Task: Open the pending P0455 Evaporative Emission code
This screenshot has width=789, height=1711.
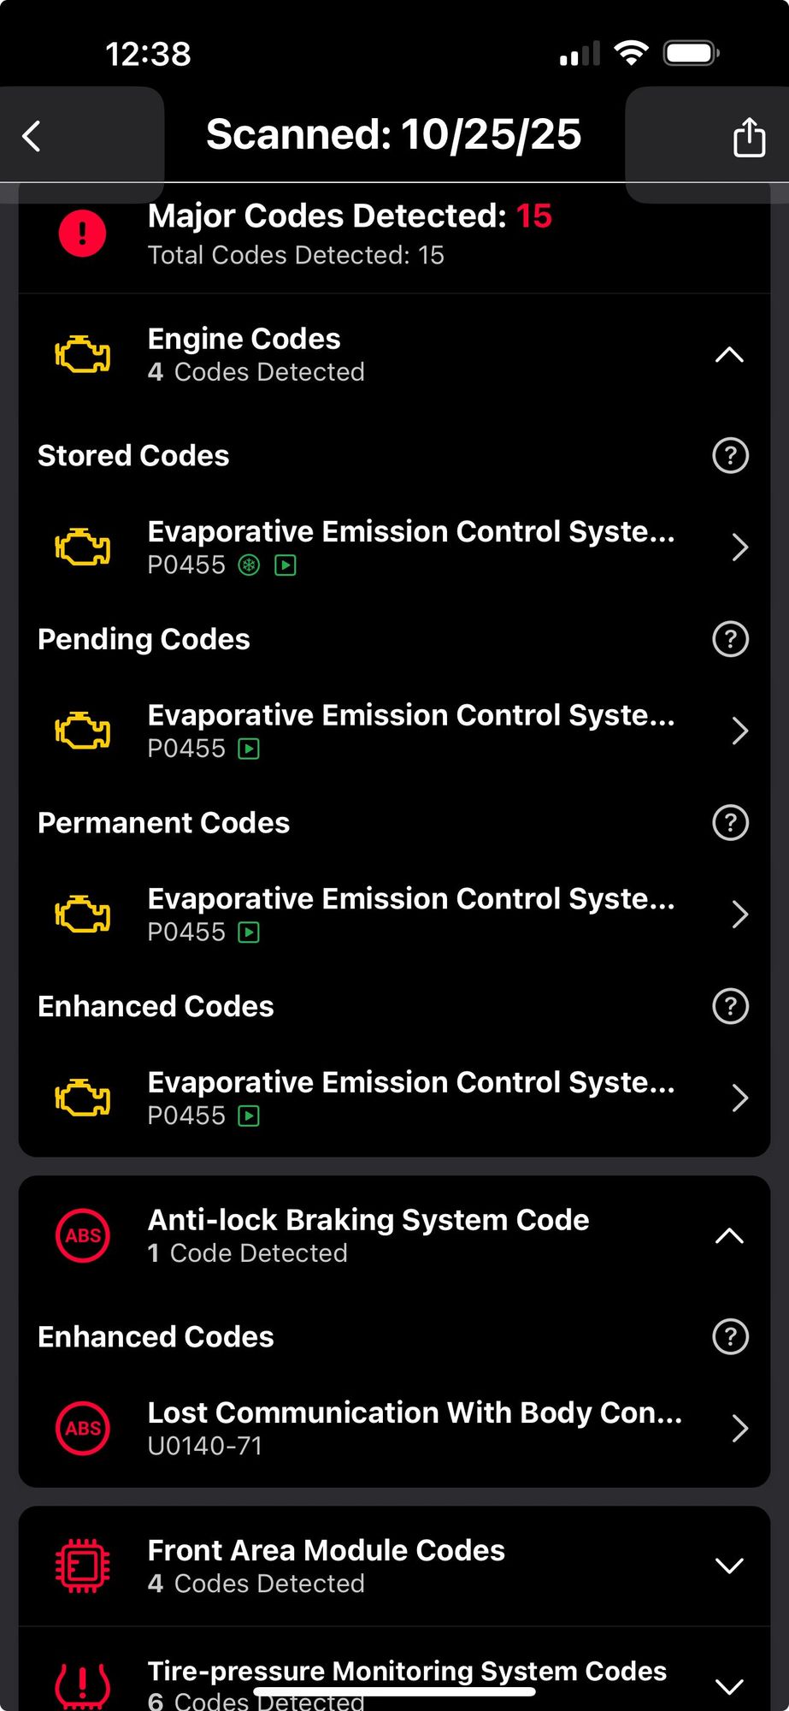Action: [410, 731]
